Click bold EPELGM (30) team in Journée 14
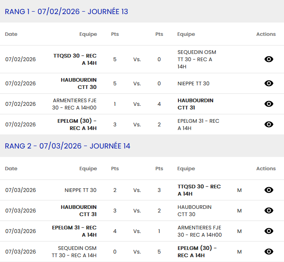The height and width of the screenshot is (262, 284). tap(197, 252)
